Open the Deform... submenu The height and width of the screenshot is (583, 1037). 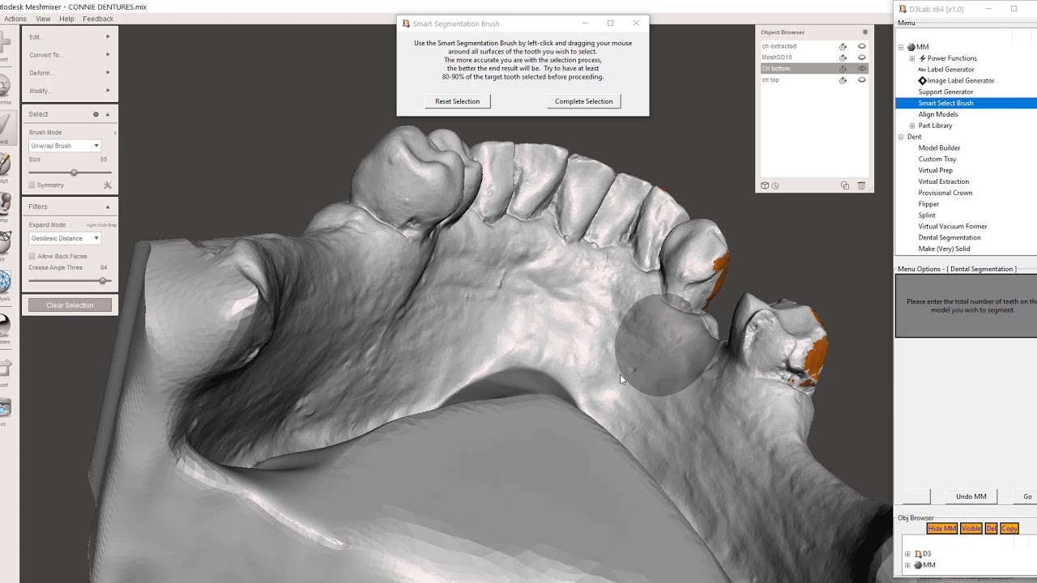click(70, 73)
